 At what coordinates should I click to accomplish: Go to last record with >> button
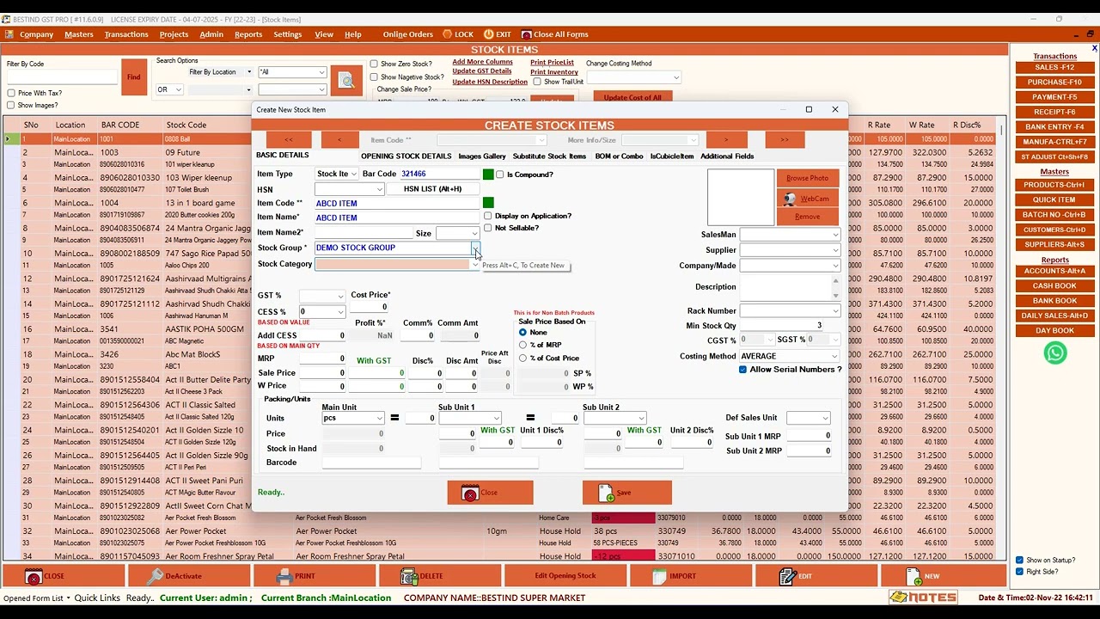point(784,140)
